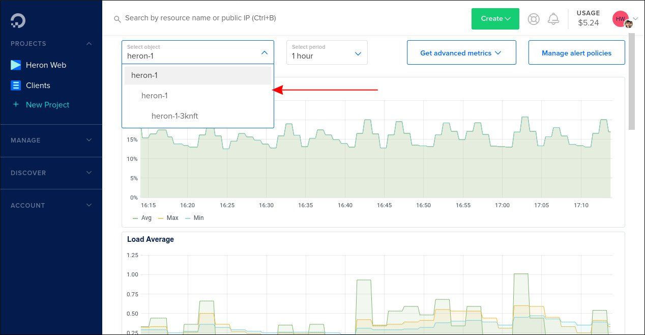Open the support lifebuoy icon
645x335 pixels.
coord(533,18)
